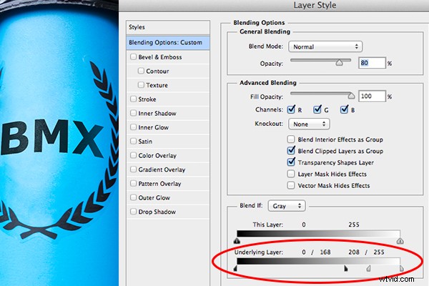This screenshot has height=286, width=429.
Task: Click the Underlying Layer gradient bar
Action: [318, 261]
